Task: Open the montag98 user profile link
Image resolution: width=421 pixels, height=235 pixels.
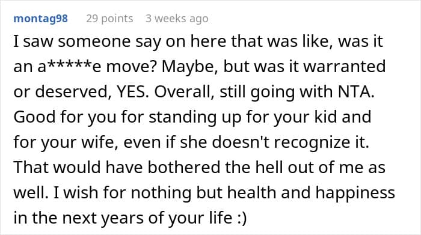Action: (x=40, y=19)
